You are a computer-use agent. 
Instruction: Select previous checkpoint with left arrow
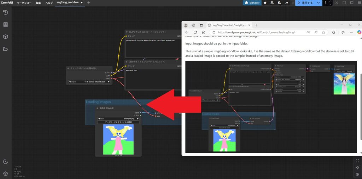point(70,81)
